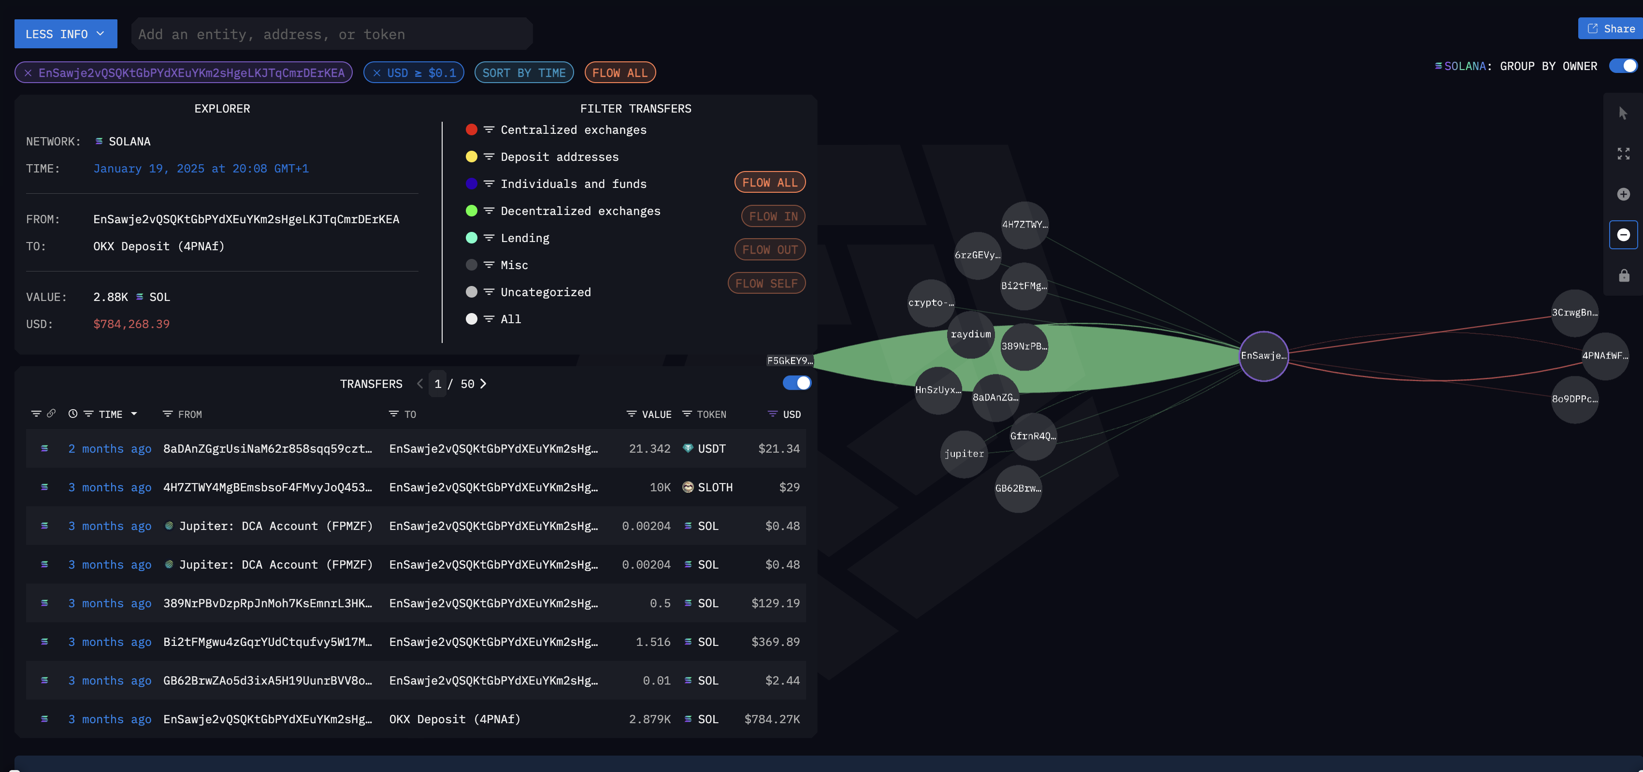
Task: Click the 3CrwgBn node in graph
Action: [1574, 313]
